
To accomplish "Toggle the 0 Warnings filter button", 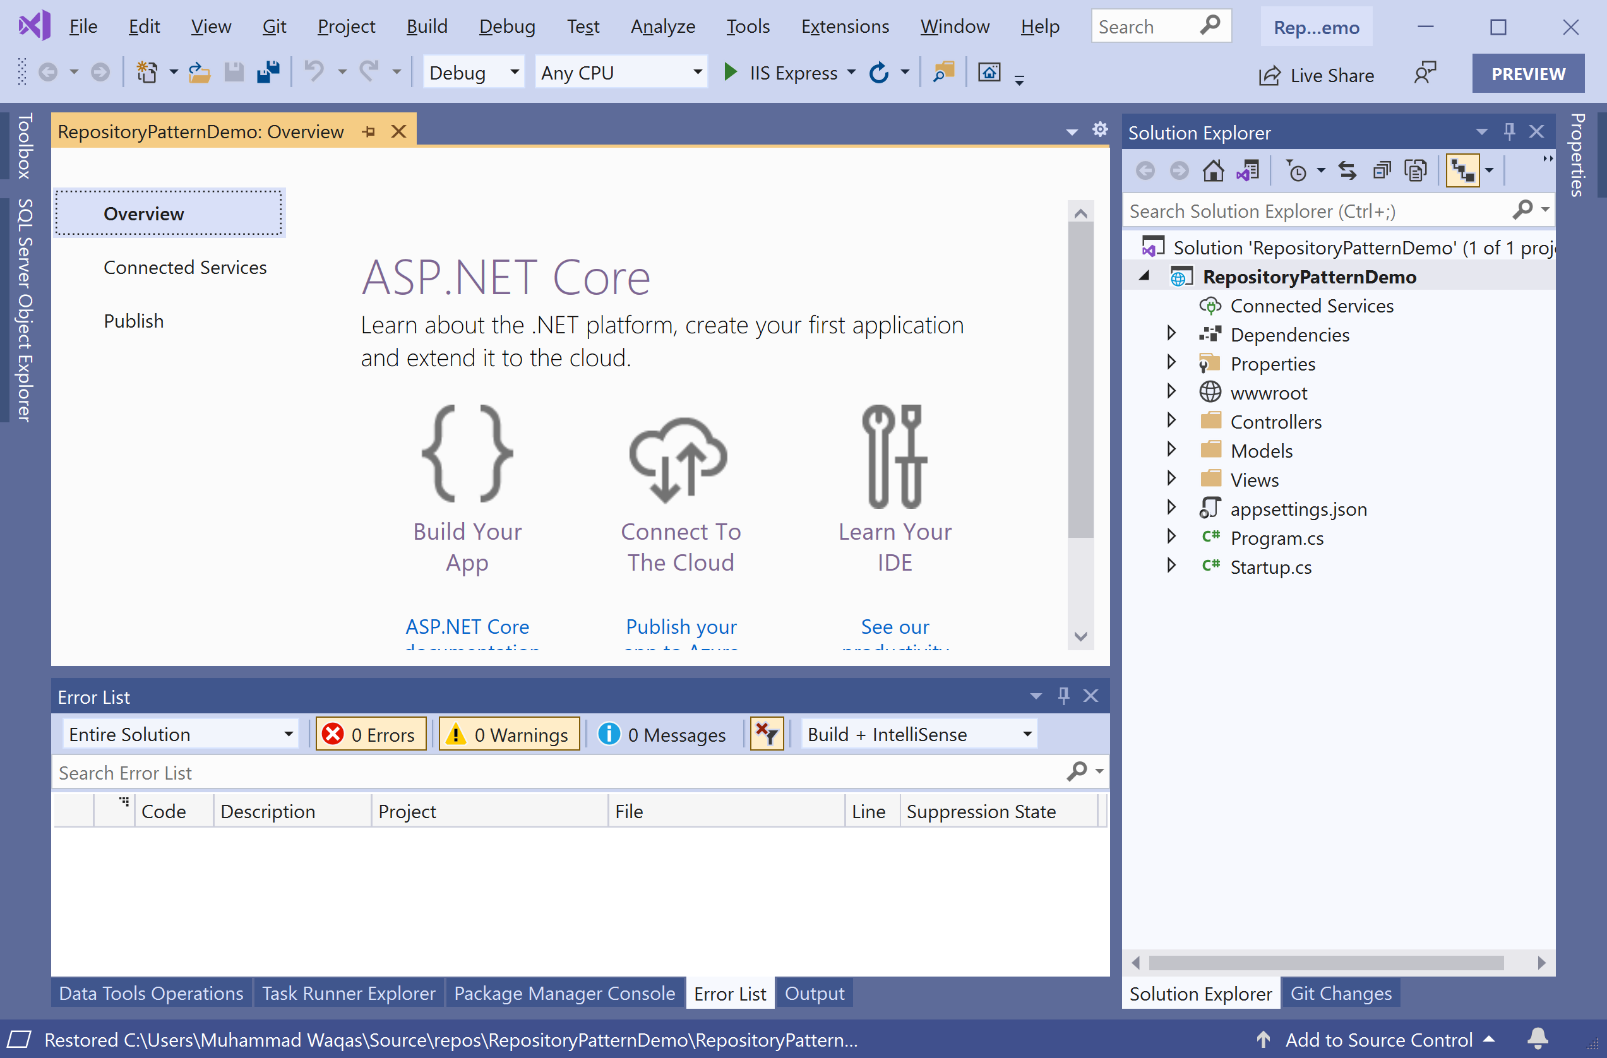I will pyautogui.click(x=509, y=734).
